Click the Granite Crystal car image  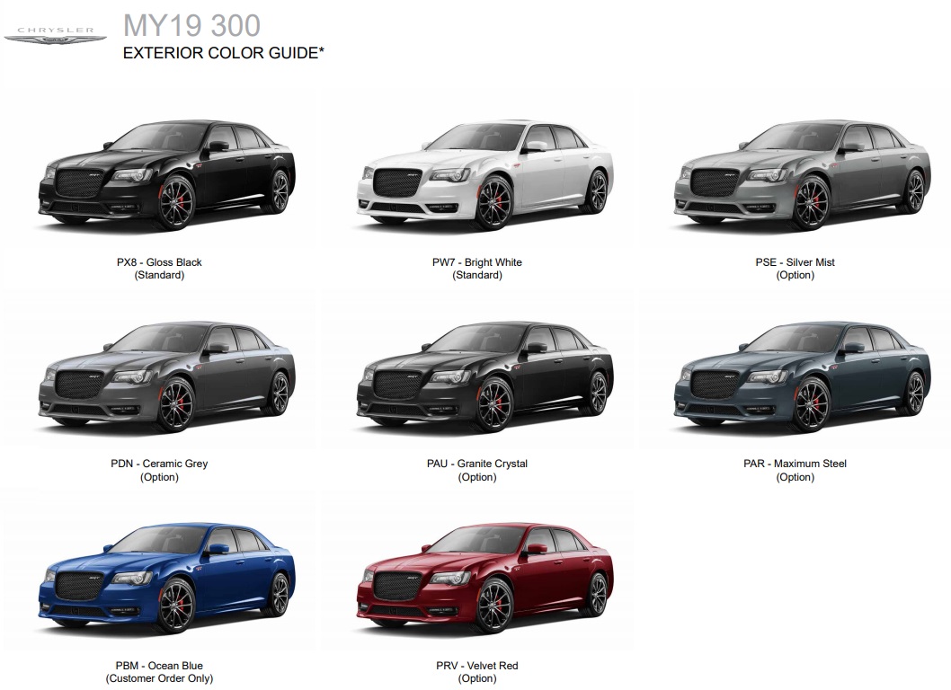pyautogui.click(x=484, y=376)
